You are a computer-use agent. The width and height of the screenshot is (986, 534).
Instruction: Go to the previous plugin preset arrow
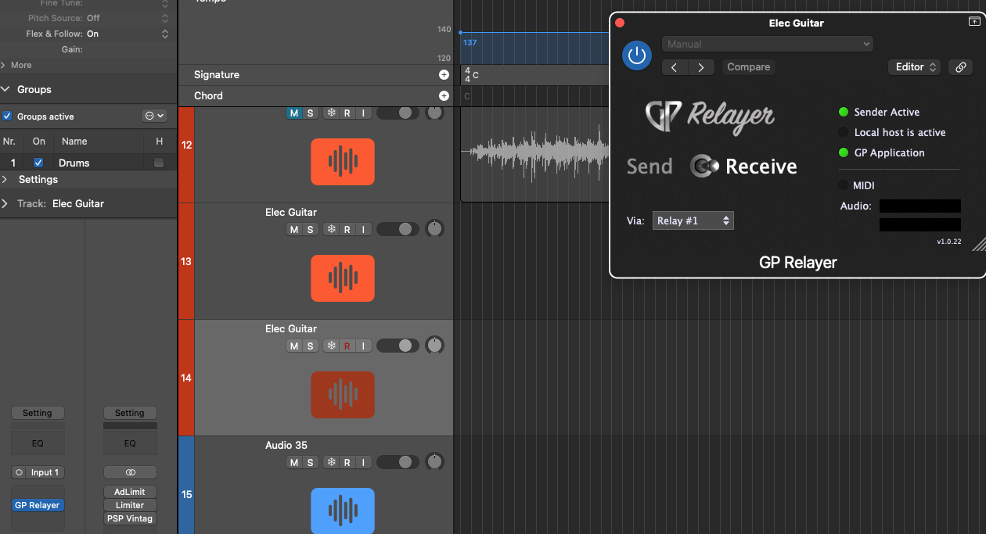tap(675, 67)
